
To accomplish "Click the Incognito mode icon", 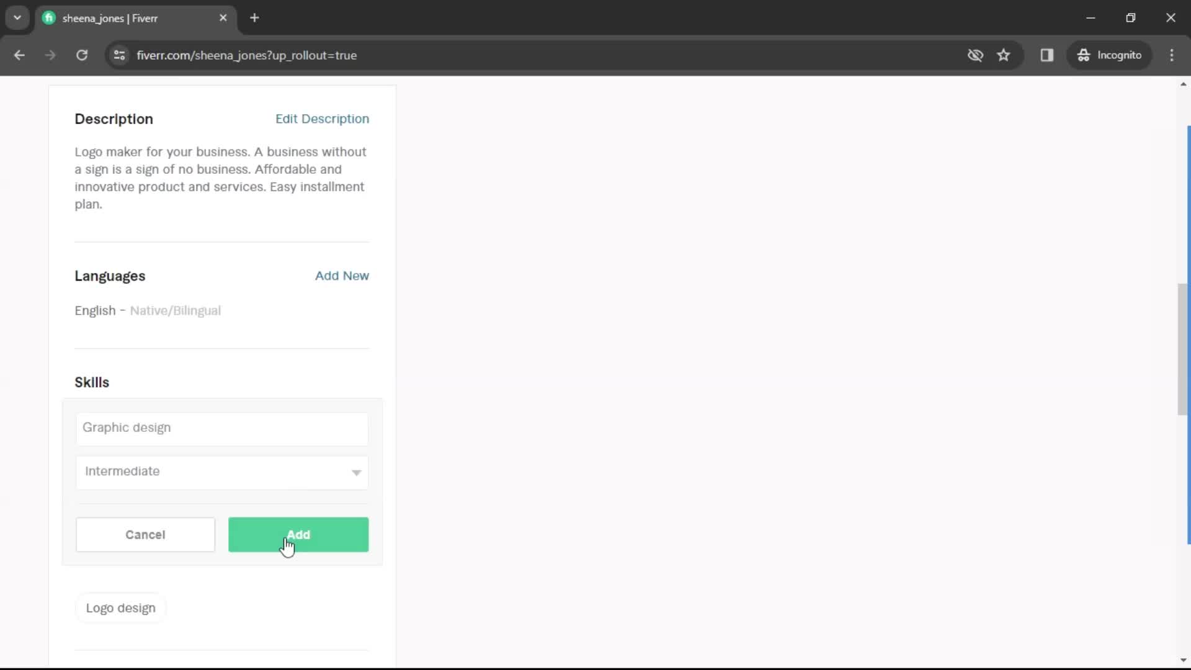I will point(1083,55).
